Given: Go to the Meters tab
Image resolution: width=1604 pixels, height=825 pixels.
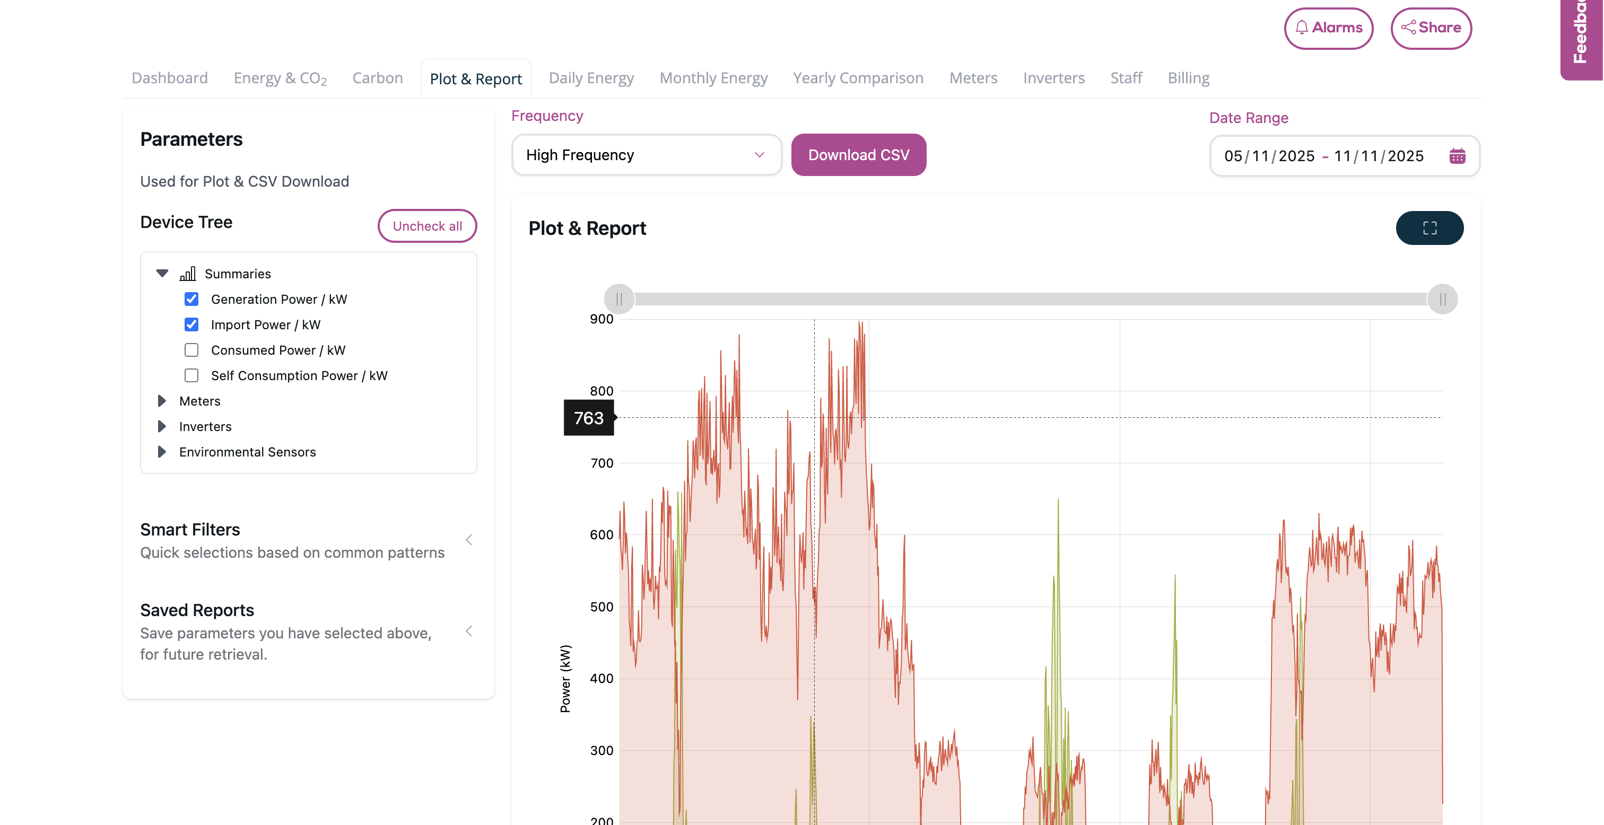Looking at the screenshot, I should pos(973,78).
